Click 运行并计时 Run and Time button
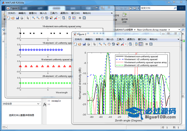187x131 pixels. tap(124, 18)
